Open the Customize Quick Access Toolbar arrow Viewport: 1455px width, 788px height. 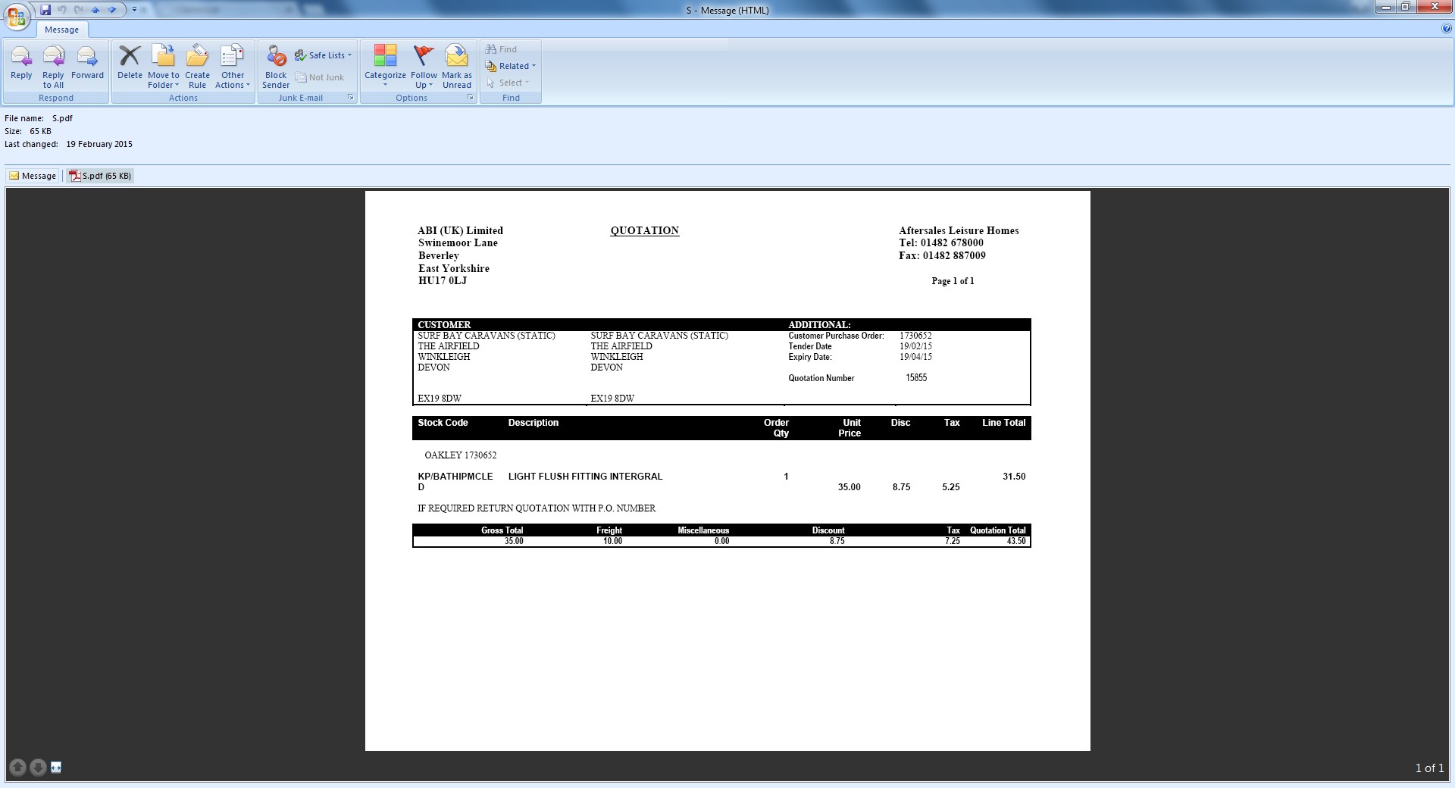[135, 10]
